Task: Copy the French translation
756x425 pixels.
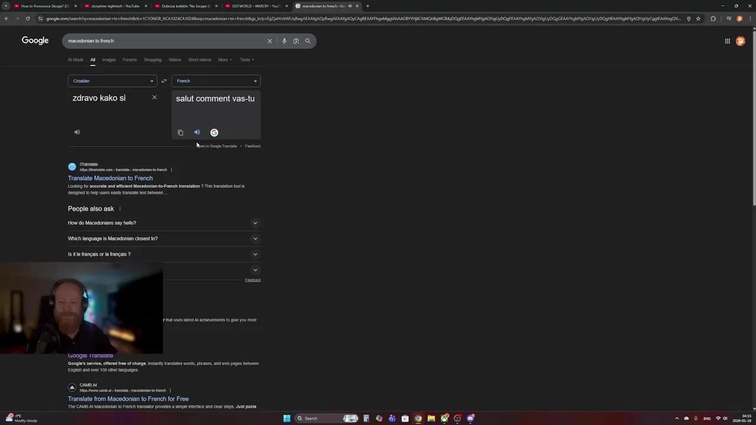Action: [180, 133]
